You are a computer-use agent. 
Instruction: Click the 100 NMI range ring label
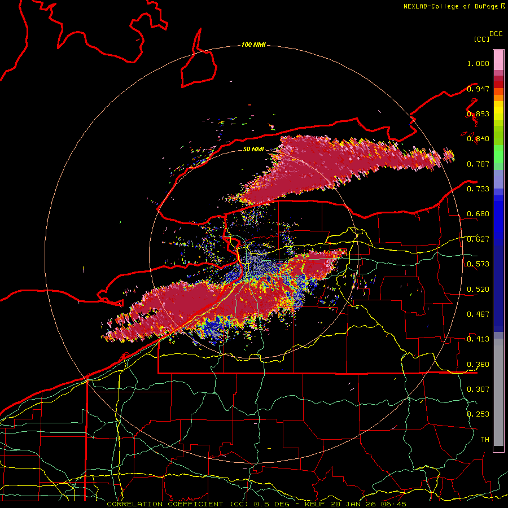[253, 45]
